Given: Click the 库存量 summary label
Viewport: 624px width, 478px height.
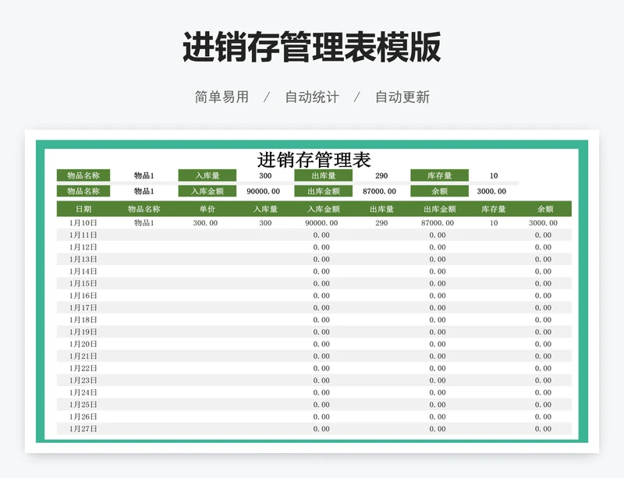Looking at the screenshot, I should [x=439, y=175].
